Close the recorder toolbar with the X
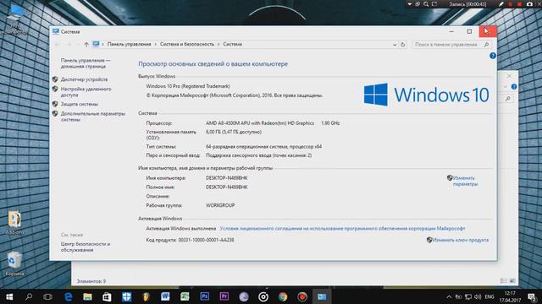This screenshot has height=304, width=542. (539, 4)
